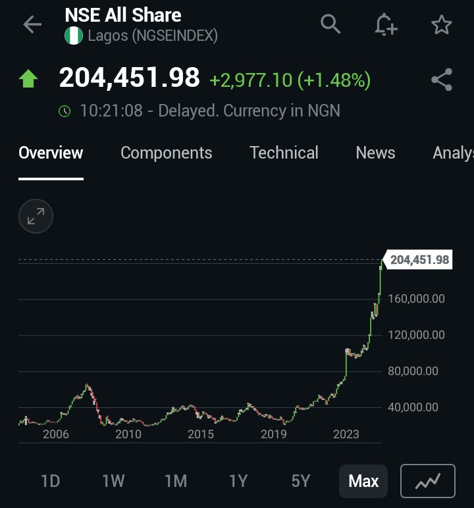Expand the chart to fullscreen
Viewport: 474px width, 508px height.
[36, 216]
